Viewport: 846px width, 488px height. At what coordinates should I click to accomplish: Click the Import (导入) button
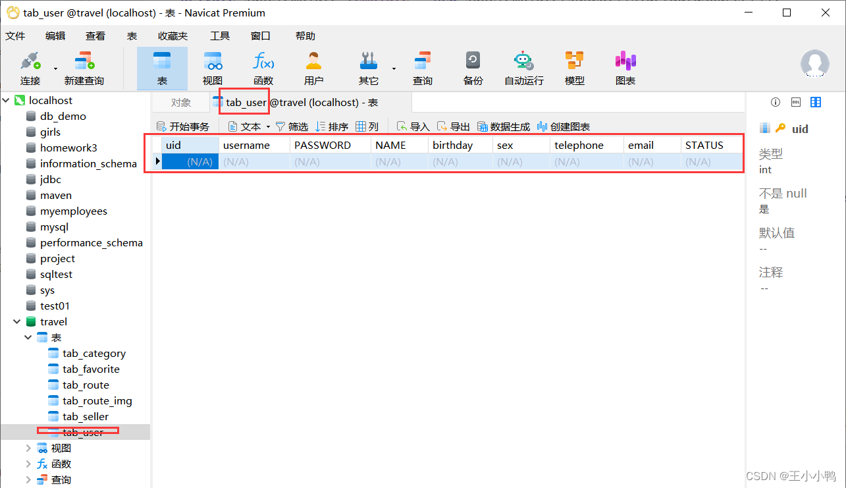[413, 126]
